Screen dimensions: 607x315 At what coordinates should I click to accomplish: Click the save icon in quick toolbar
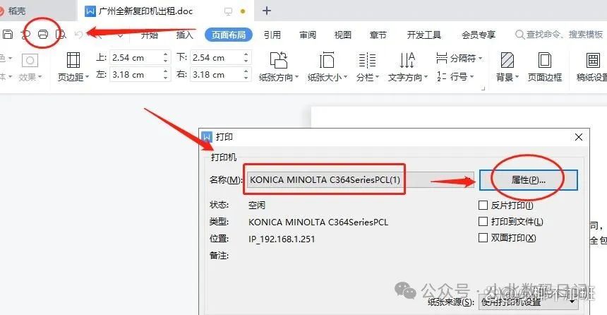point(8,35)
